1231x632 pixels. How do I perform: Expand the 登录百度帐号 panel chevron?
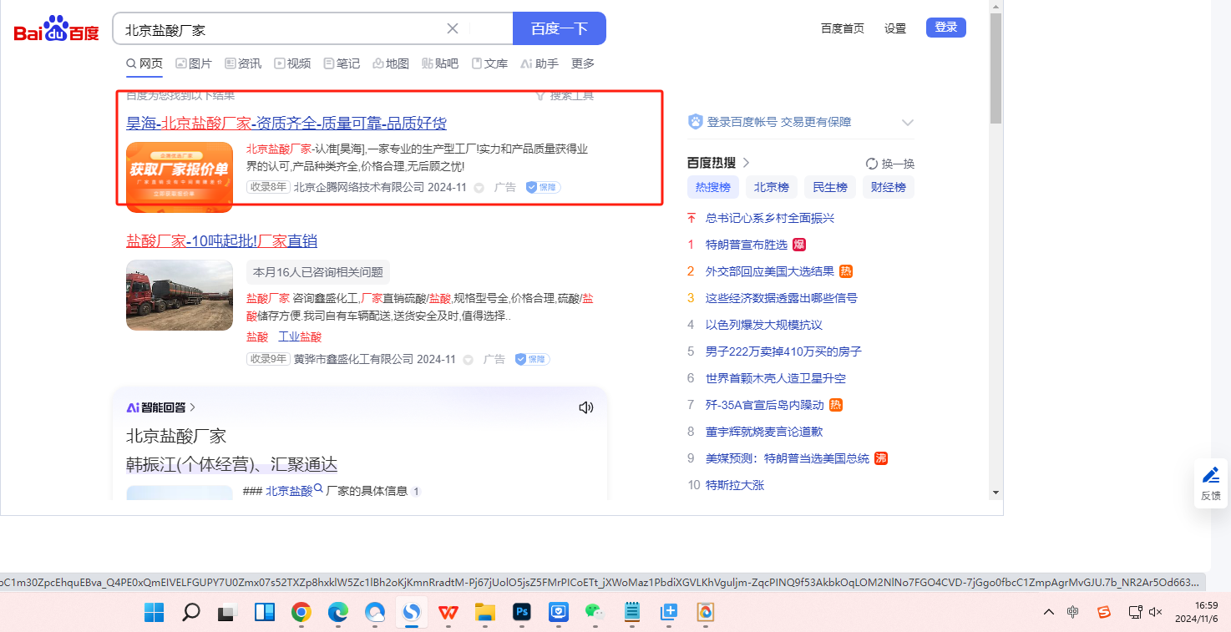pyautogui.click(x=908, y=123)
